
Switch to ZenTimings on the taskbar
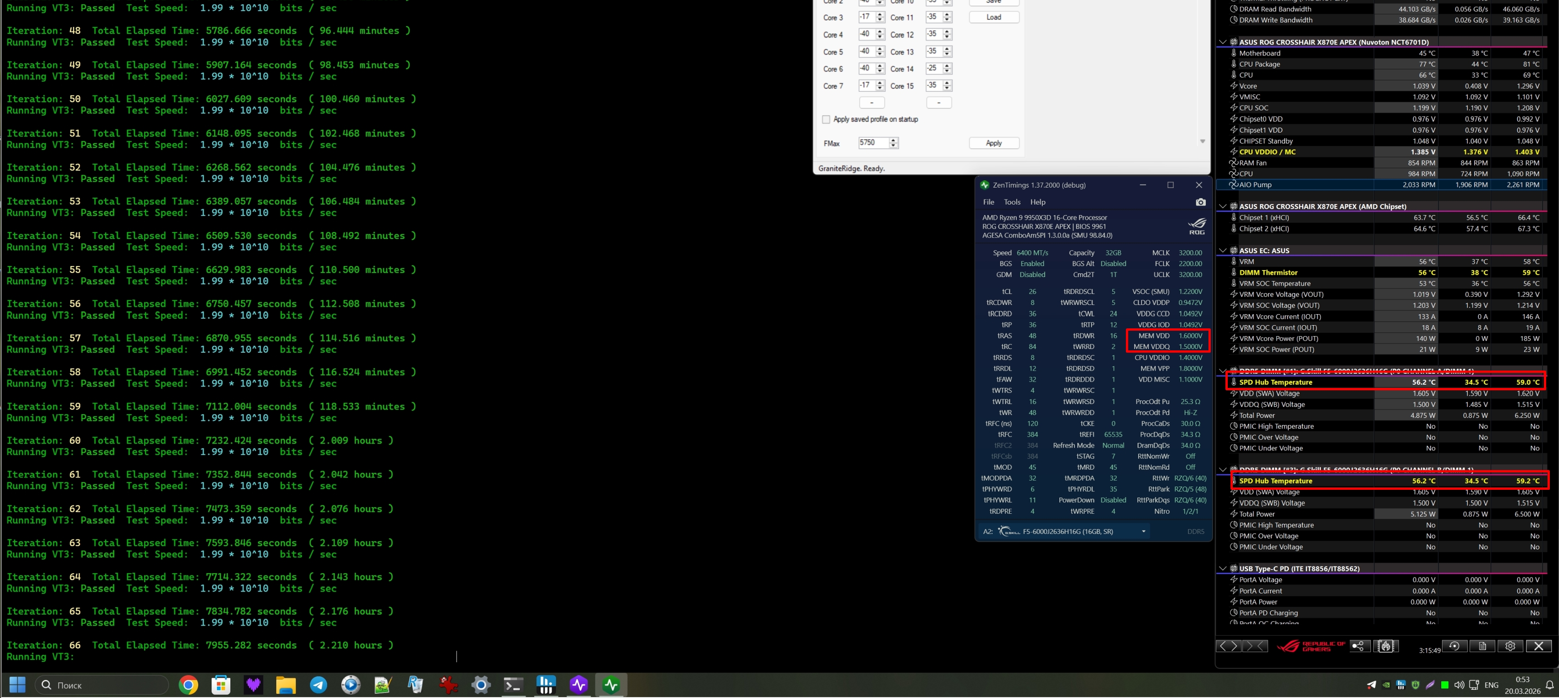coord(611,685)
